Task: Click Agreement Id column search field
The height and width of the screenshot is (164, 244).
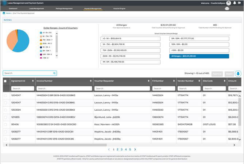Action: click(23, 88)
